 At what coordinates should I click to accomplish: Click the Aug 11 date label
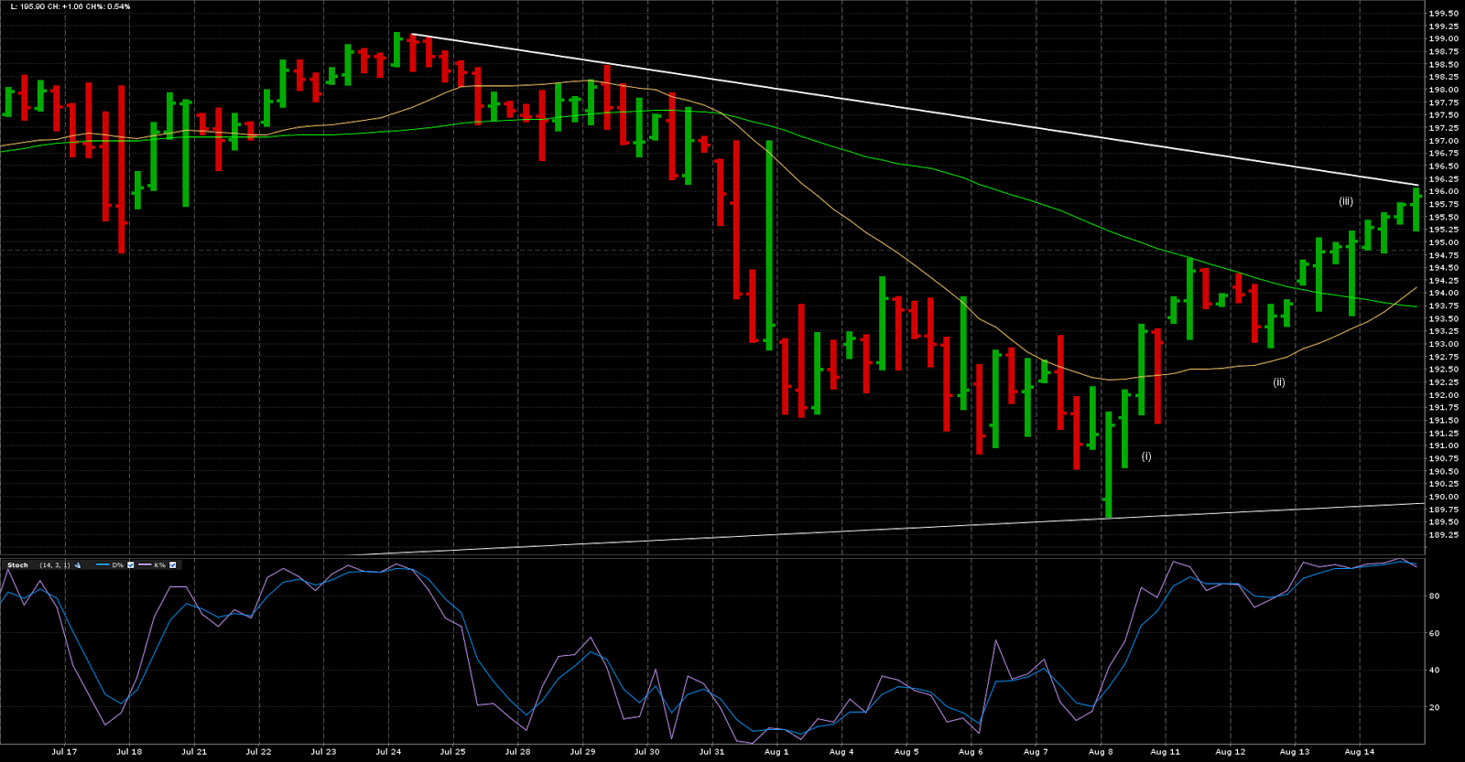coord(1166,752)
